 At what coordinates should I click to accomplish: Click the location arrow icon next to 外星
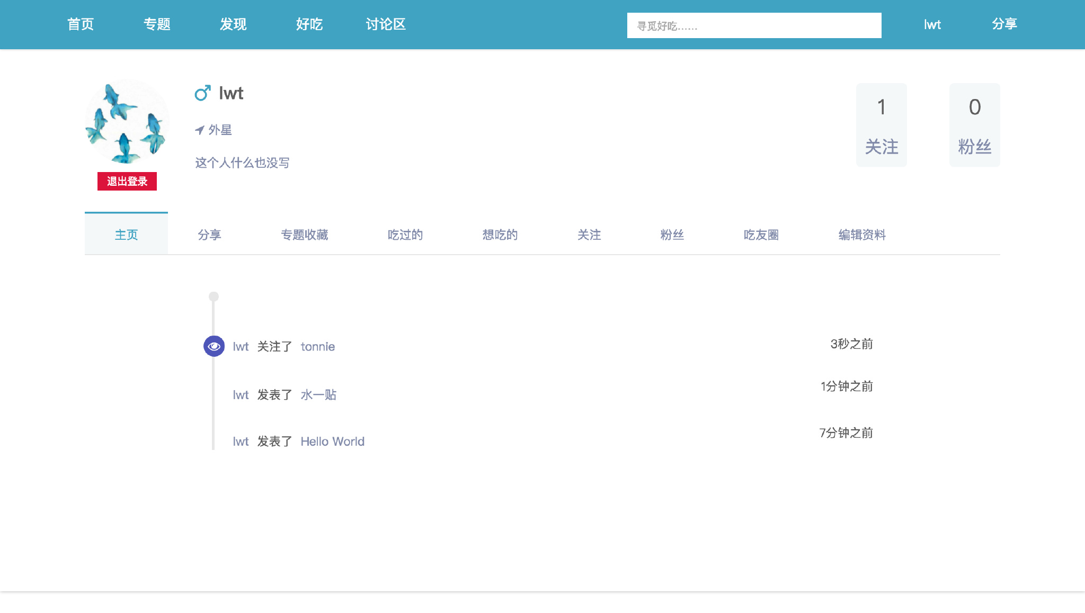click(x=200, y=130)
